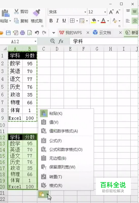The width and height of the screenshot is (139, 203).
Task: Click the table style draw-border icon
Action: coord(82,21)
